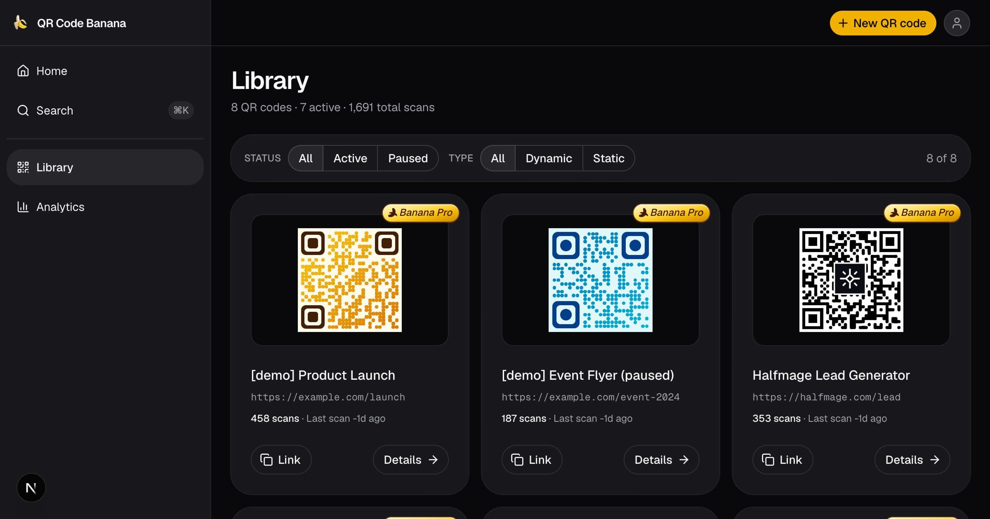Filter status by Active
Screen dimensions: 990x519
(x=350, y=158)
